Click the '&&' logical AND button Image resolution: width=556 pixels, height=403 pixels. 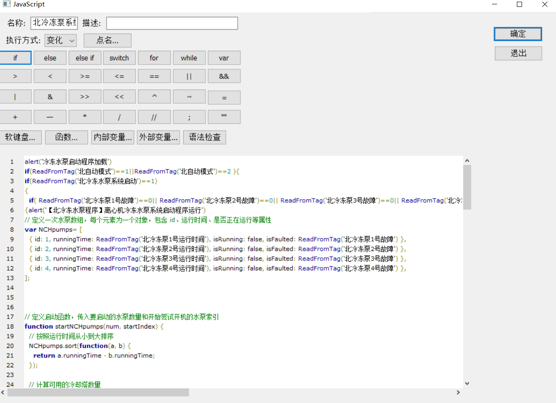point(224,76)
